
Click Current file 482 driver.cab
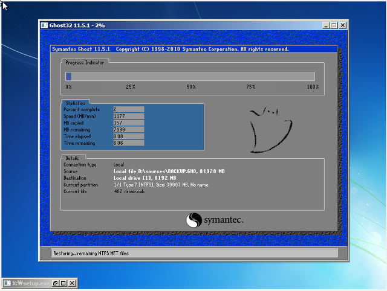tap(129, 191)
